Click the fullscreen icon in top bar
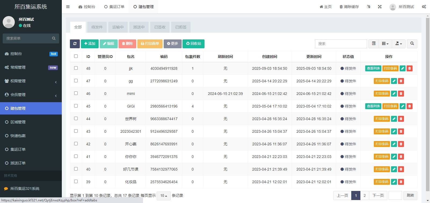 [x=380, y=7]
